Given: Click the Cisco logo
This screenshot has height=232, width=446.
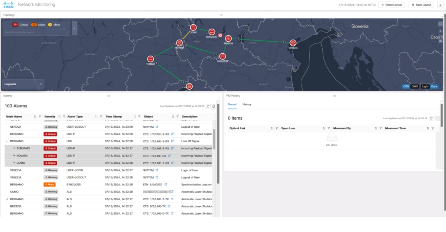Looking at the screenshot, I should [8, 4].
